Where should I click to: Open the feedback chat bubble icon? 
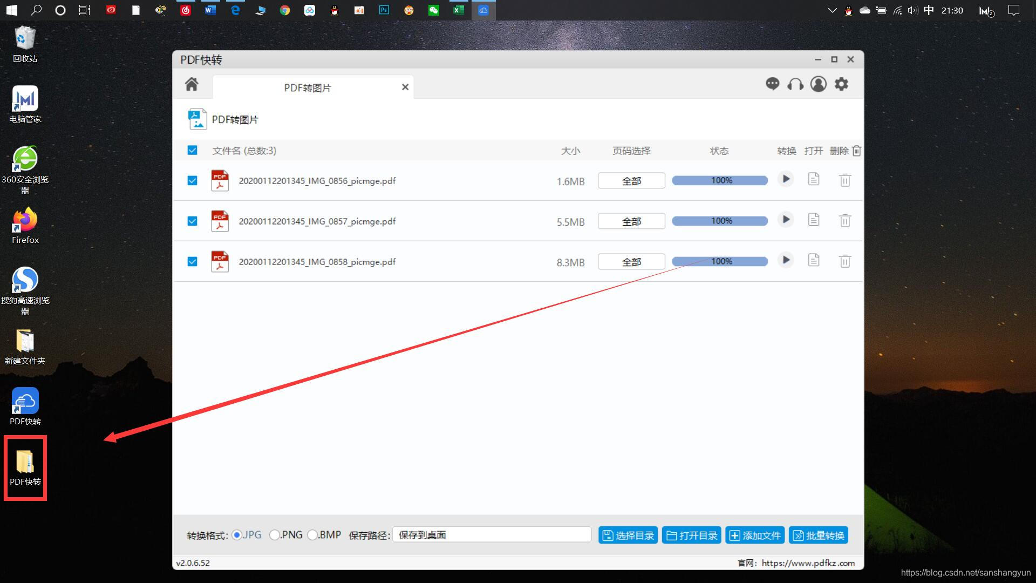coord(772,84)
